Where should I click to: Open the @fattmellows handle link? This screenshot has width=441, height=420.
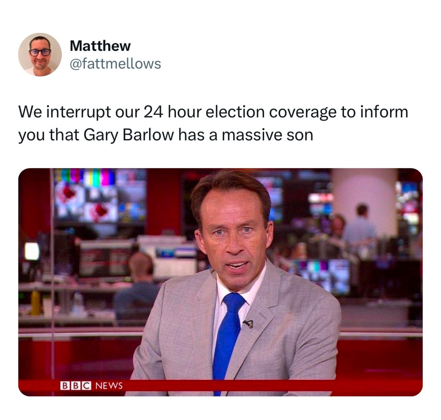115,64
